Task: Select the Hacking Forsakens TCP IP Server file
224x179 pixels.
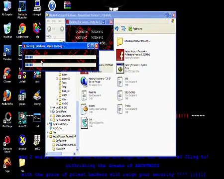Action: [x=96, y=82]
